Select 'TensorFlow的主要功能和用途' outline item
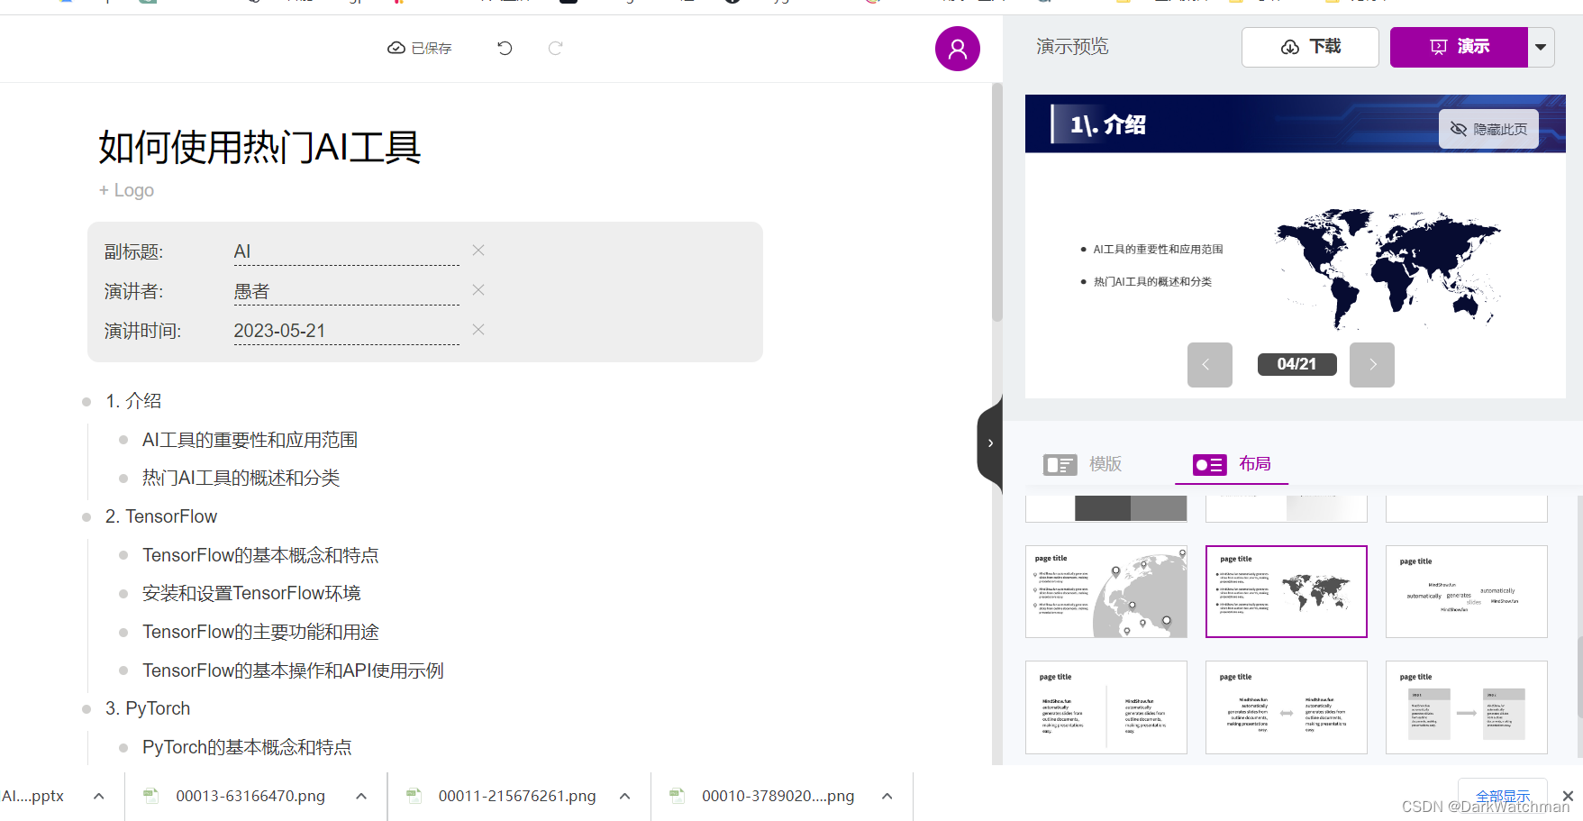The width and height of the screenshot is (1583, 821). (x=260, y=632)
